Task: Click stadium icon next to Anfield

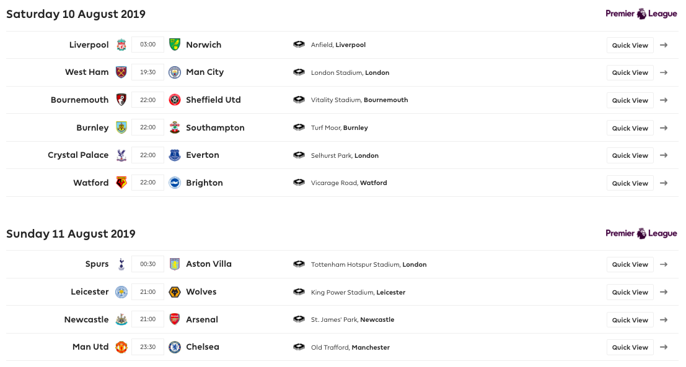Action: click(299, 44)
